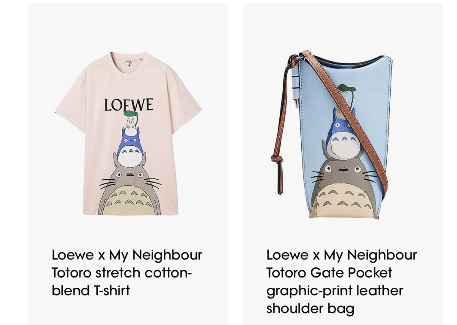Click the green leaf on the T-shirt print

coord(131,114)
